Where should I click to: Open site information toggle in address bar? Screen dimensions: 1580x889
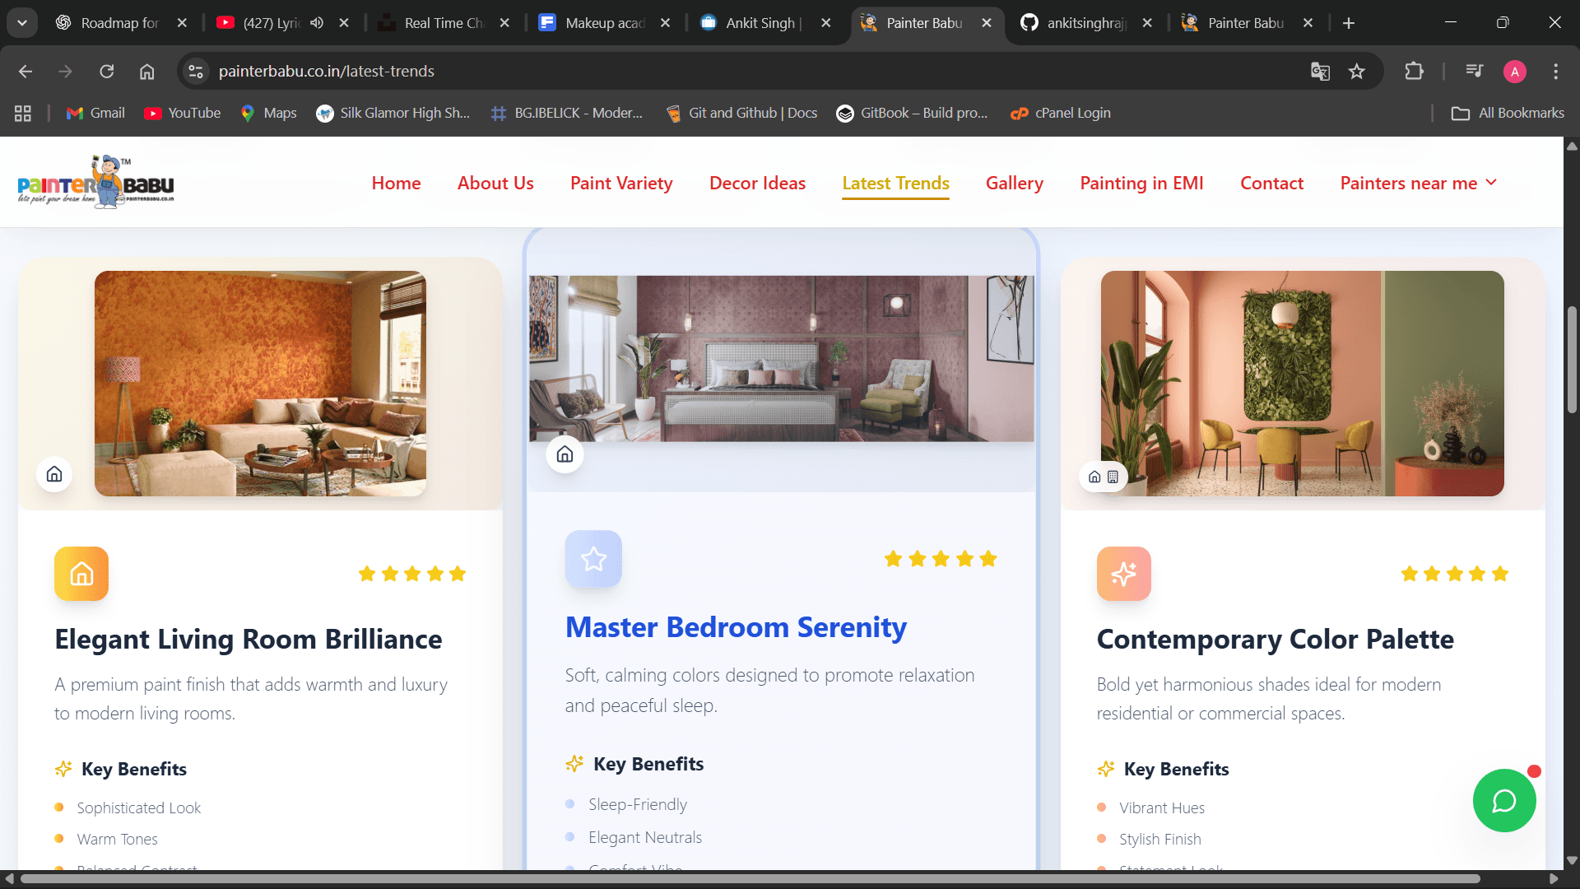point(196,72)
